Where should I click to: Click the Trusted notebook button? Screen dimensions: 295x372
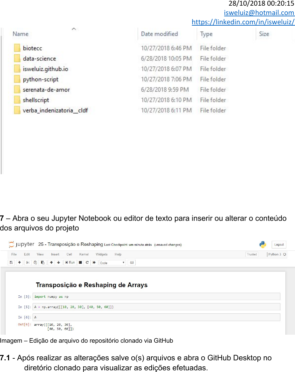coord(252,254)
